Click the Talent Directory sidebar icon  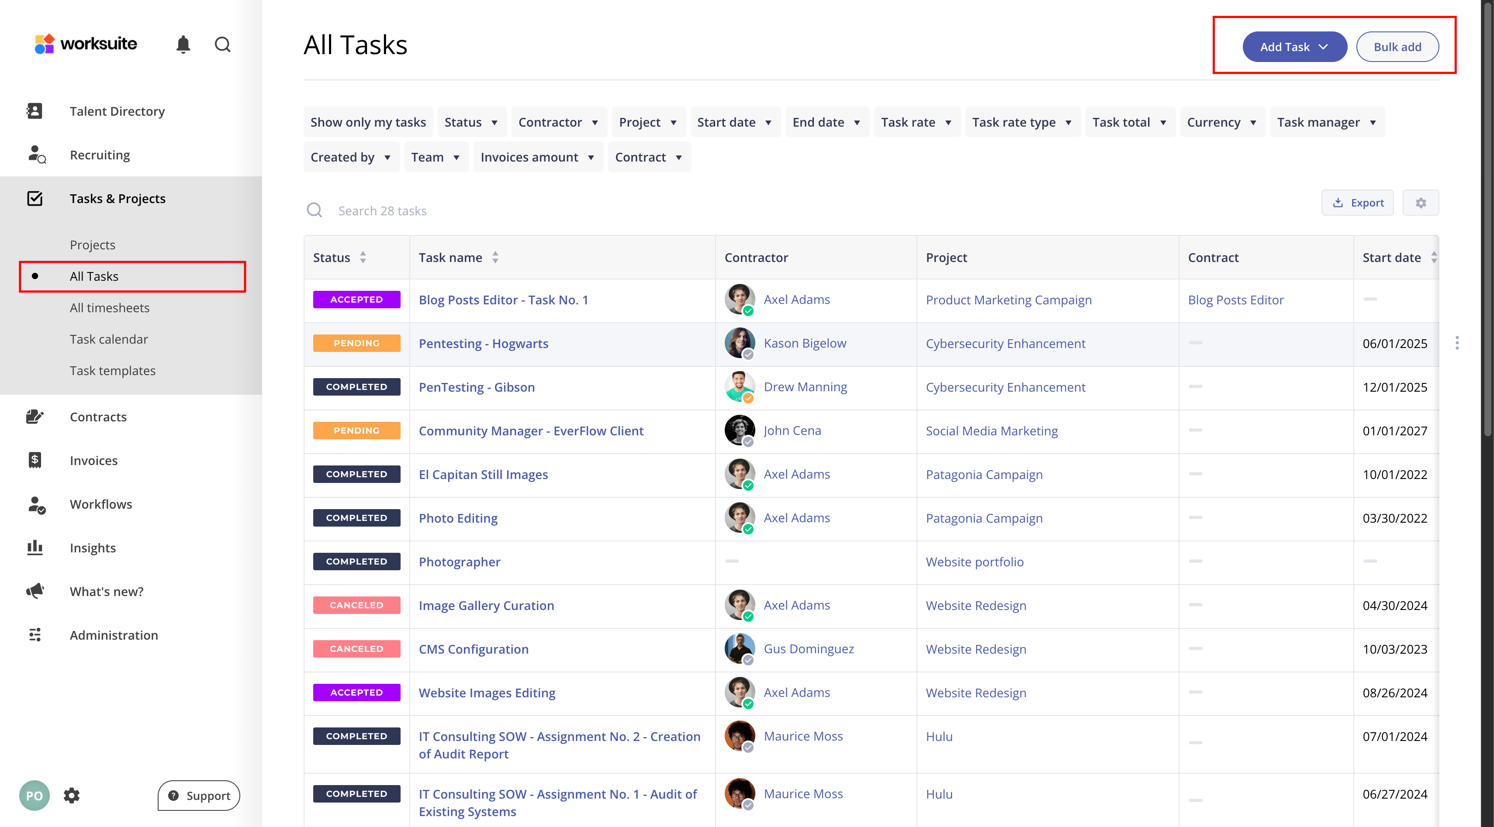[x=35, y=111]
